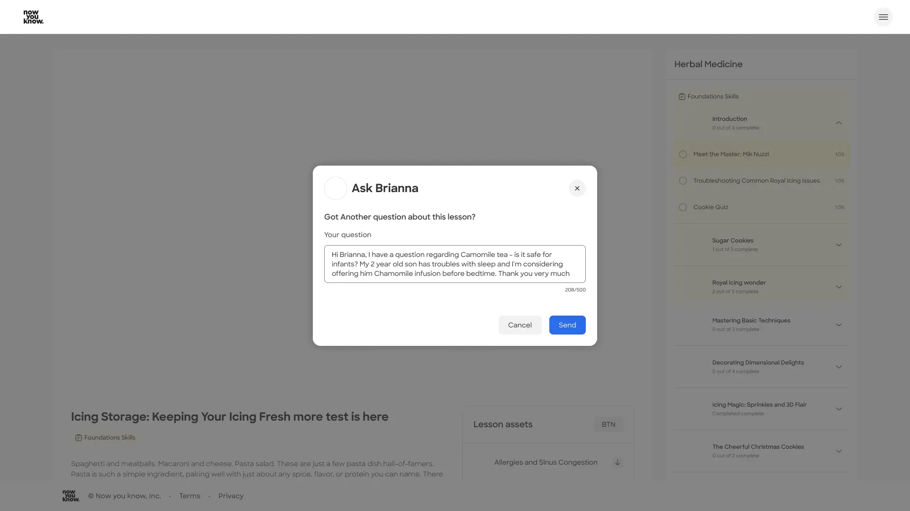Click inside the Your question text field
Viewport: 910px width, 511px height.
pos(454,264)
